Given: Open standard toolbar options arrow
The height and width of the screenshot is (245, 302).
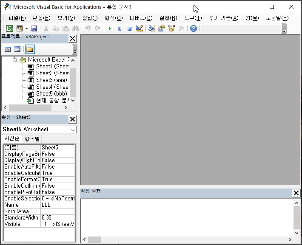Looking at the screenshot, I should (x=284, y=29).
